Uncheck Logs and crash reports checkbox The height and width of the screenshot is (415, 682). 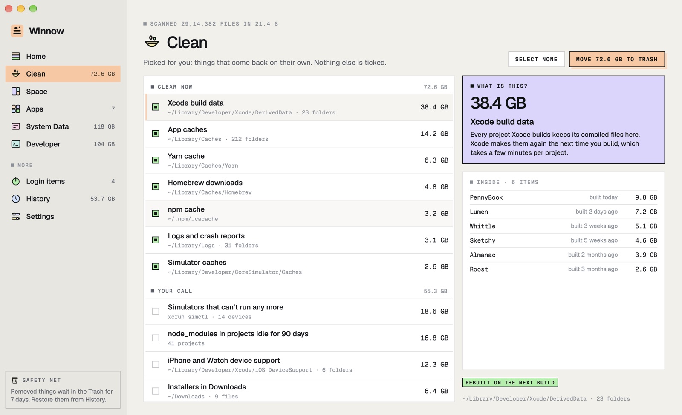tap(156, 240)
